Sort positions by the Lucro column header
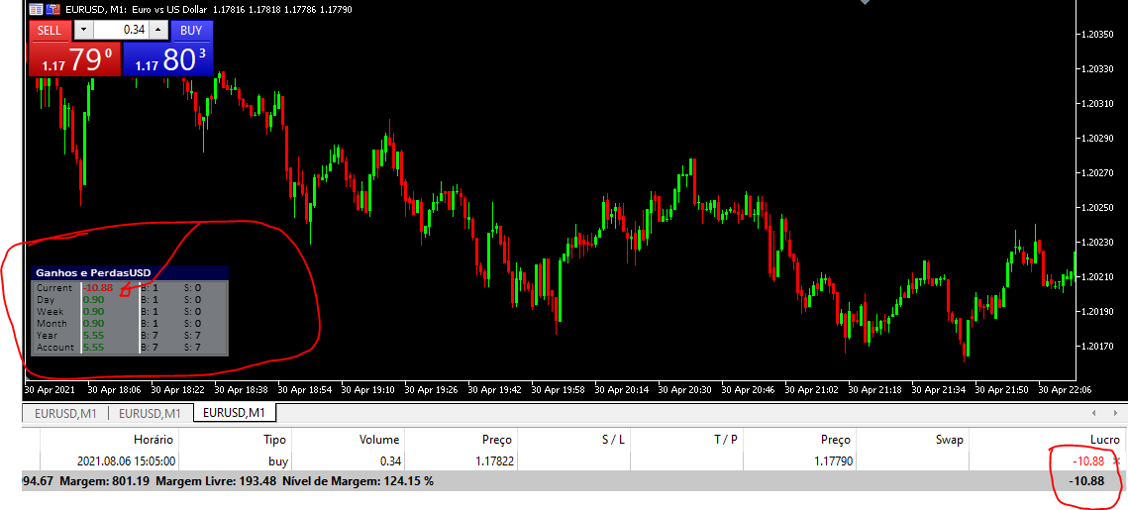Viewport: 1128px width, 510px height. point(1105,440)
